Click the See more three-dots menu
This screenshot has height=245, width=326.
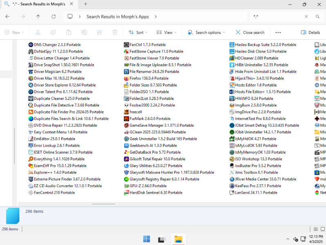278,32
